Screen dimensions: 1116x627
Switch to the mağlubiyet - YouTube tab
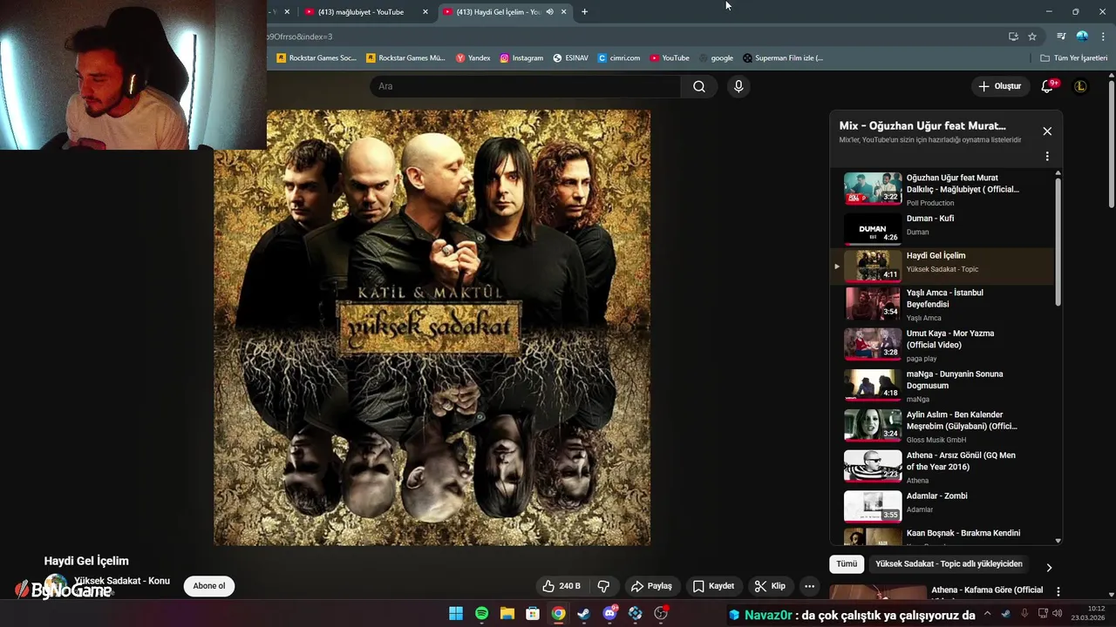click(x=361, y=12)
